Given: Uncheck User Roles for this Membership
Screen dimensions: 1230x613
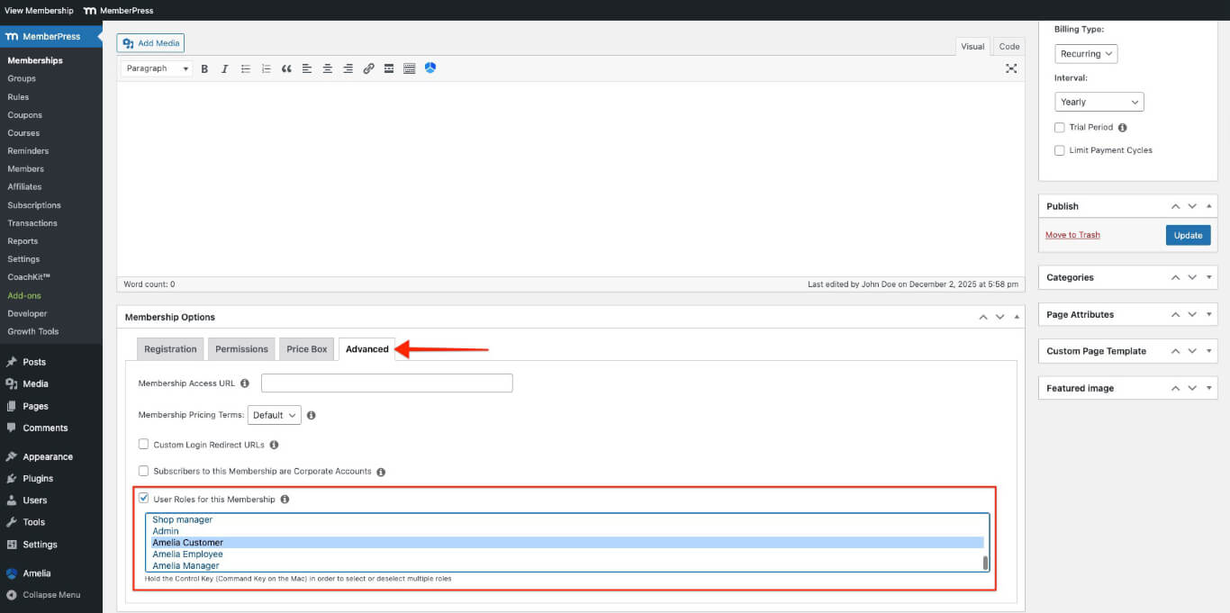Looking at the screenshot, I should [144, 498].
